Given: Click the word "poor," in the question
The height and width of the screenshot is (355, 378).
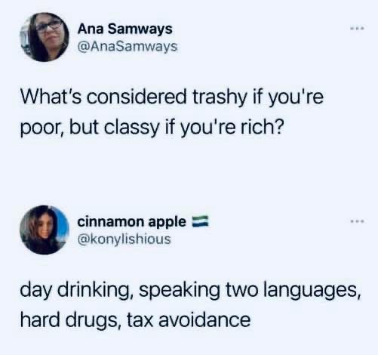Looking at the screenshot, I should 41,128.
